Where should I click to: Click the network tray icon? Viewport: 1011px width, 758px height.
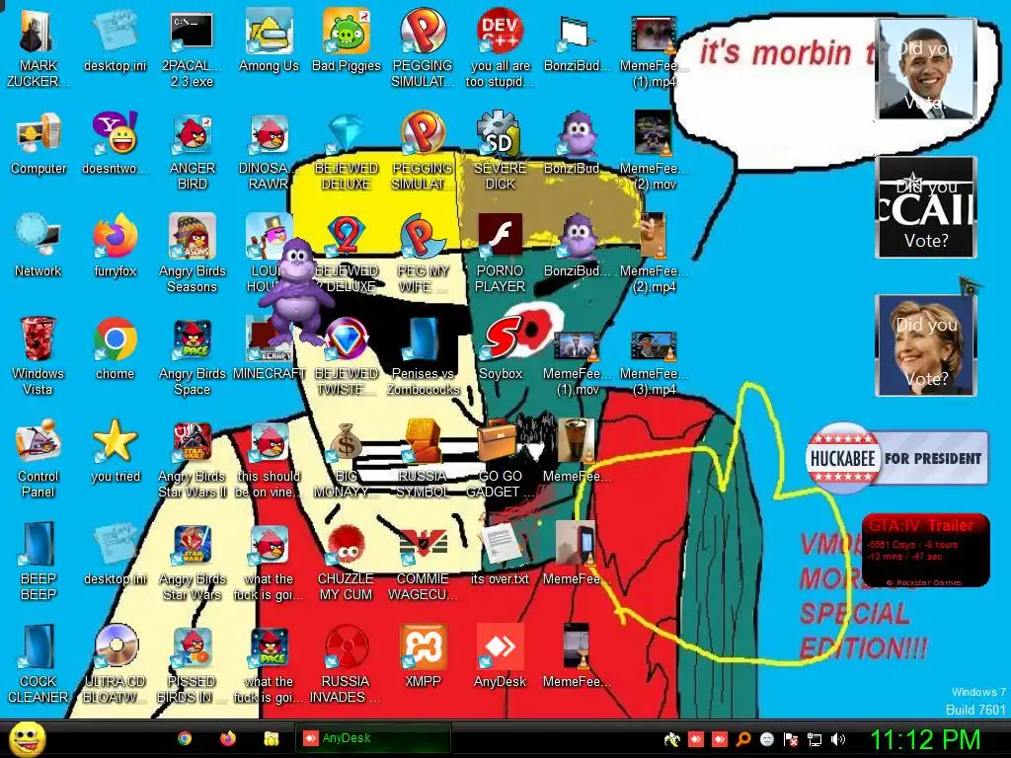[x=815, y=739]
